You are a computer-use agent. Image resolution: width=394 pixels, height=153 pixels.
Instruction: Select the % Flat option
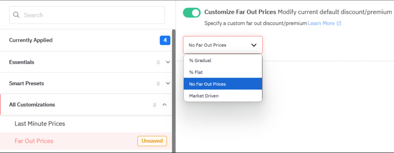click(x=196, y=72)
